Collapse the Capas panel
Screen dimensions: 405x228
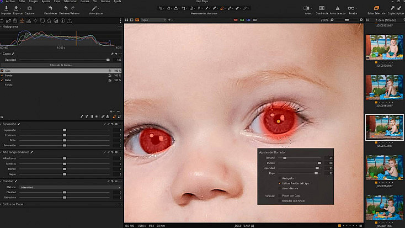1,54
